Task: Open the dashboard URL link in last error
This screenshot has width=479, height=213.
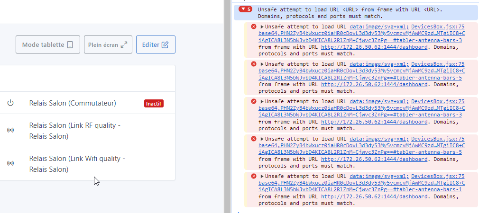Action: coord(374,196)
